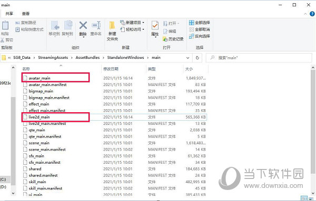This screenshot has width=316, height=201.
Task: Click Invert selection (反向选择)
Action: [199, 36]
